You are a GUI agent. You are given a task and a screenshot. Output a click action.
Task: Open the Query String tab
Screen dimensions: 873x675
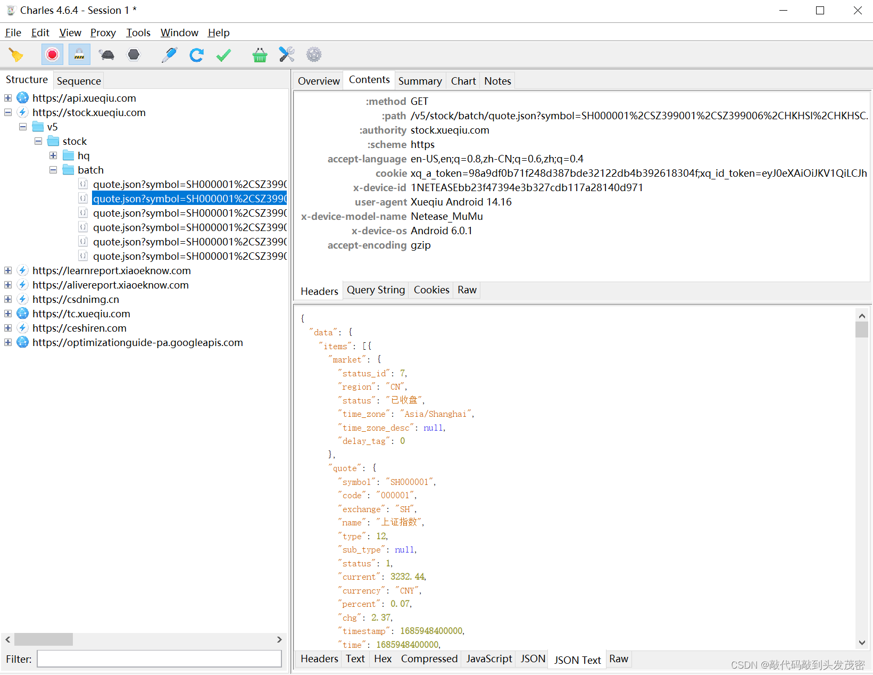coord(376,290)
